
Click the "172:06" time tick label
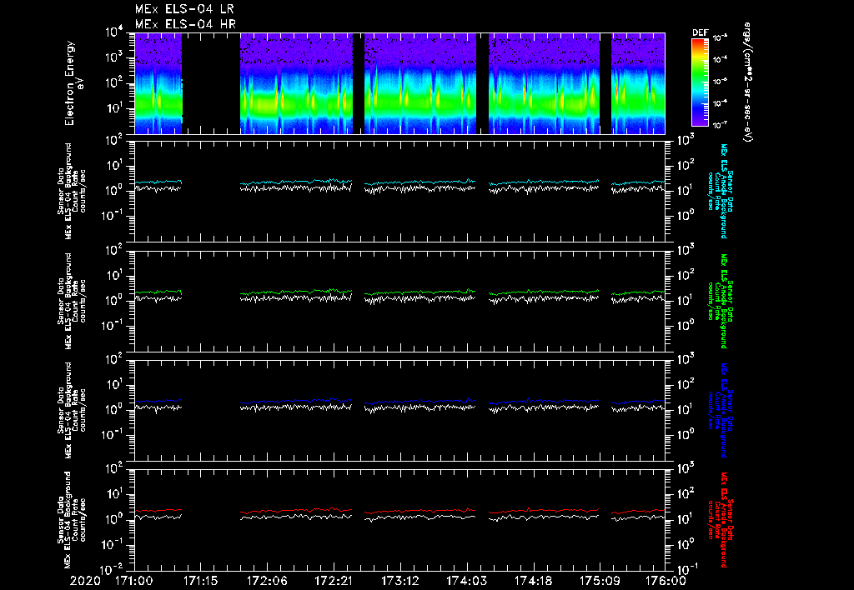pyautogui.click(x=267, y=581)
